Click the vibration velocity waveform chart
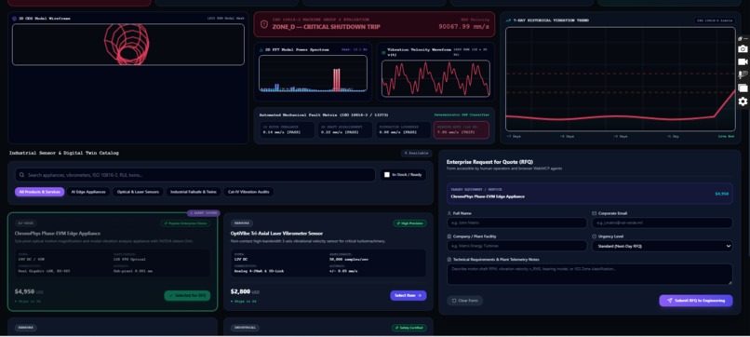 pos(435,78)
